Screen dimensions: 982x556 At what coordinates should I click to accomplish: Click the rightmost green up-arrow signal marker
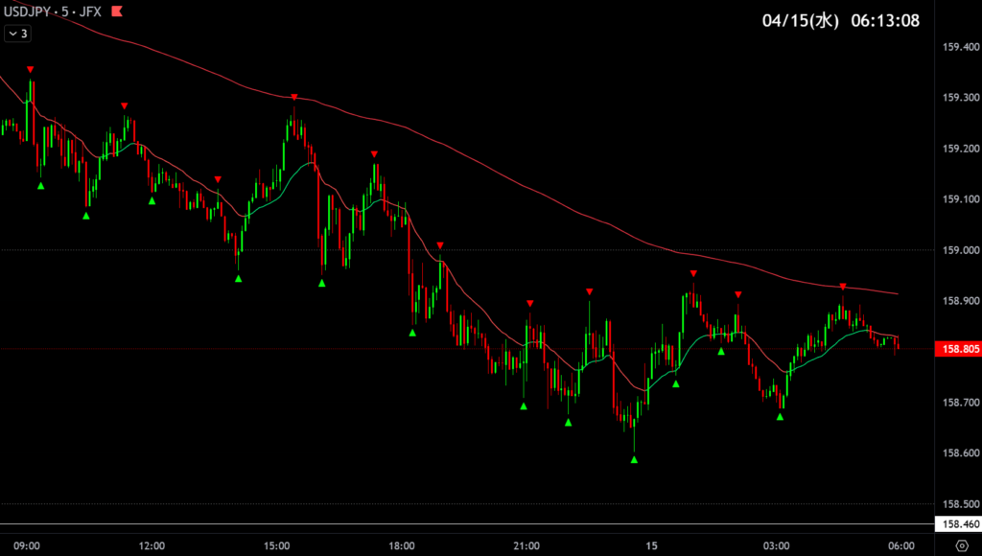coord(781,416)
